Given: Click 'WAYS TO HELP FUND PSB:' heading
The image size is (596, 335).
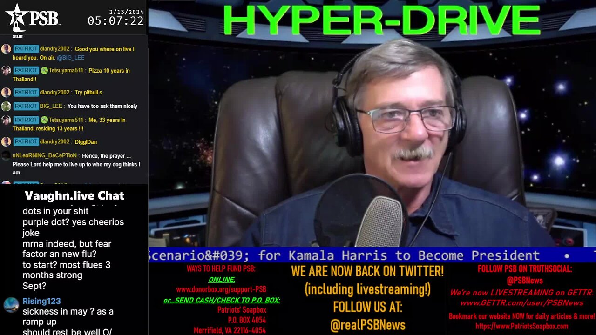Looking at the screenshot, I should pos(221,269).
